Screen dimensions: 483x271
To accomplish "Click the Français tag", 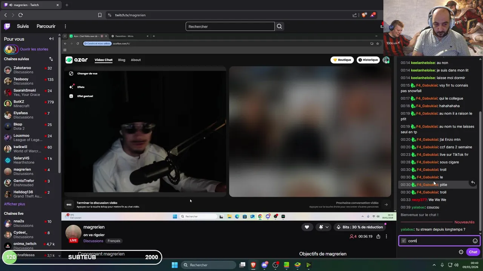I will 114,241.
